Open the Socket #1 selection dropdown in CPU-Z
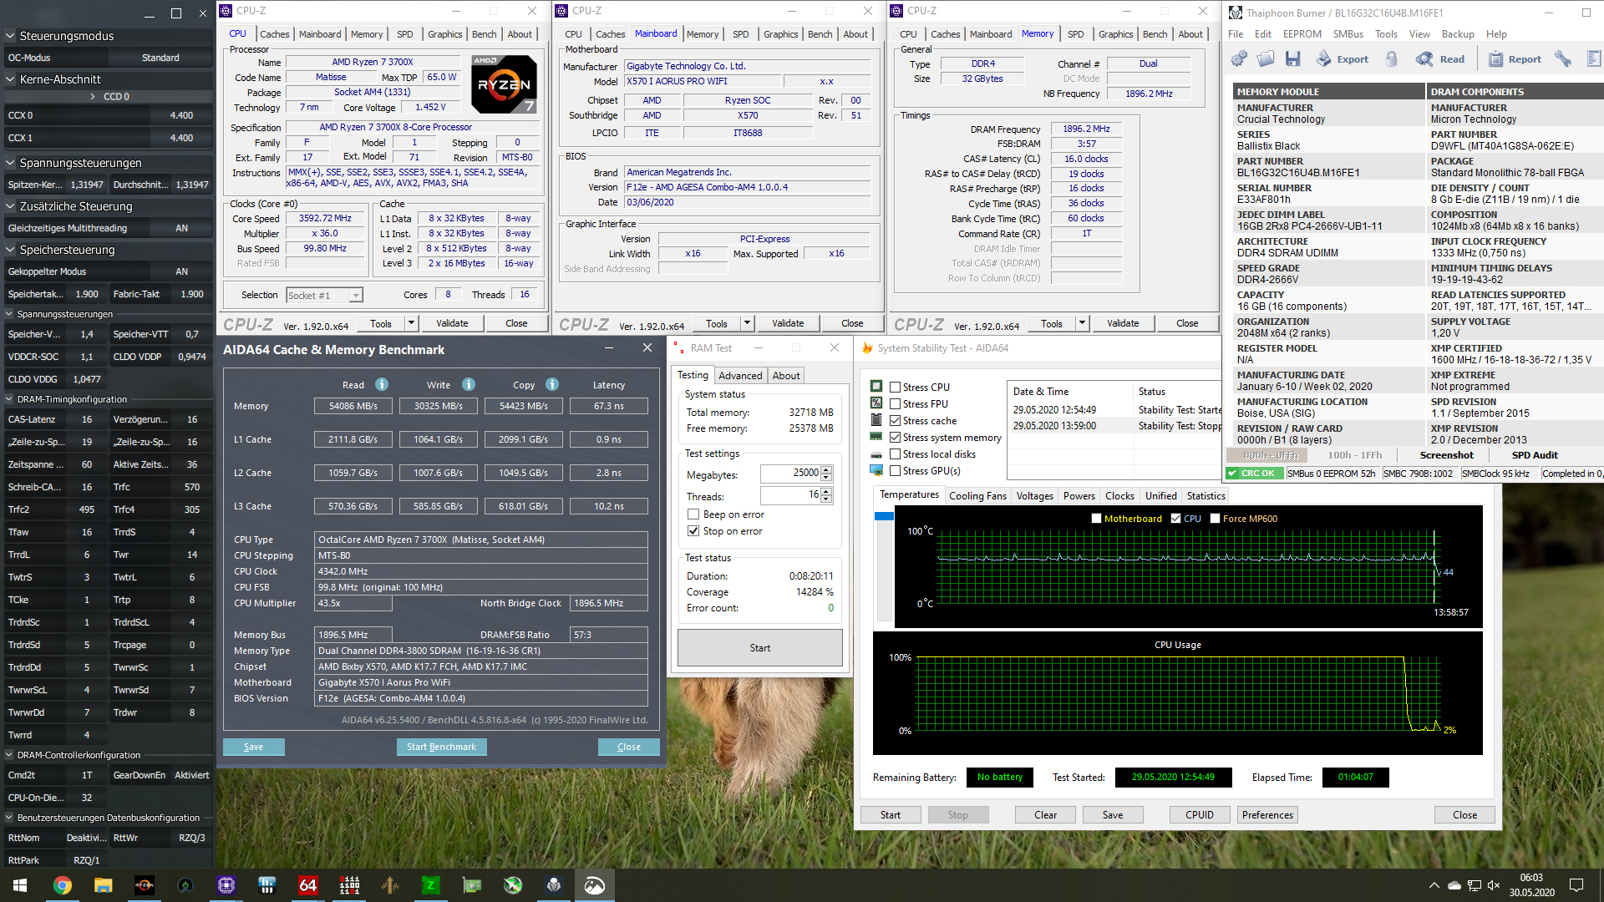Image resolution: width=1604 pixels, height=902 pixels. click(354, 295)
